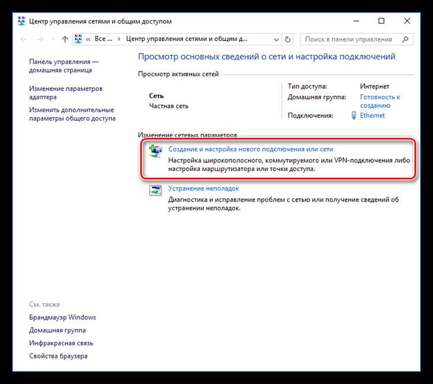Refresh the control panel view
This screenshot has height=384, width=433.
tap(288, 39)
